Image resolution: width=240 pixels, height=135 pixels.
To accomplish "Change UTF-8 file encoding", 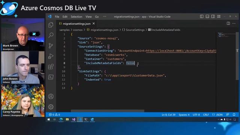I will [196, 114].
